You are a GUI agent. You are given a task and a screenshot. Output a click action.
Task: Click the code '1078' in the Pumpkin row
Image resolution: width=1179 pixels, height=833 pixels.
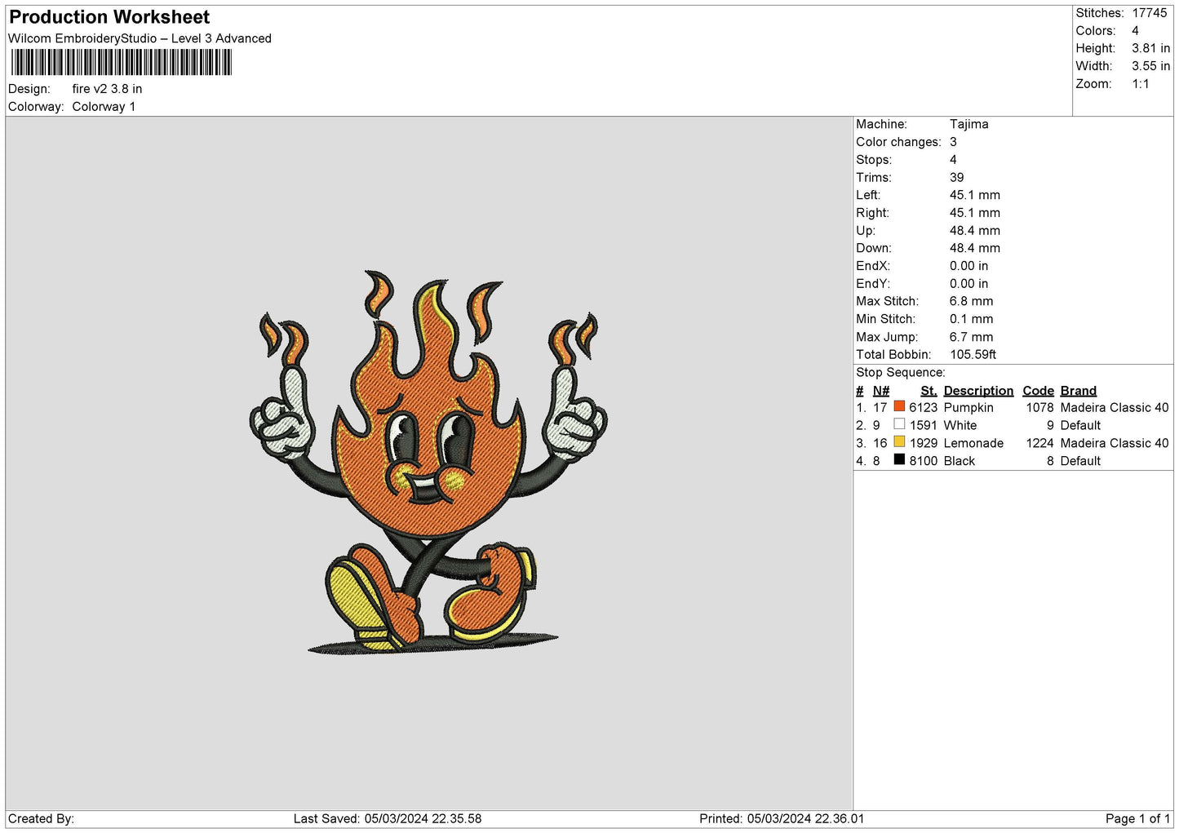point(1039,407)
